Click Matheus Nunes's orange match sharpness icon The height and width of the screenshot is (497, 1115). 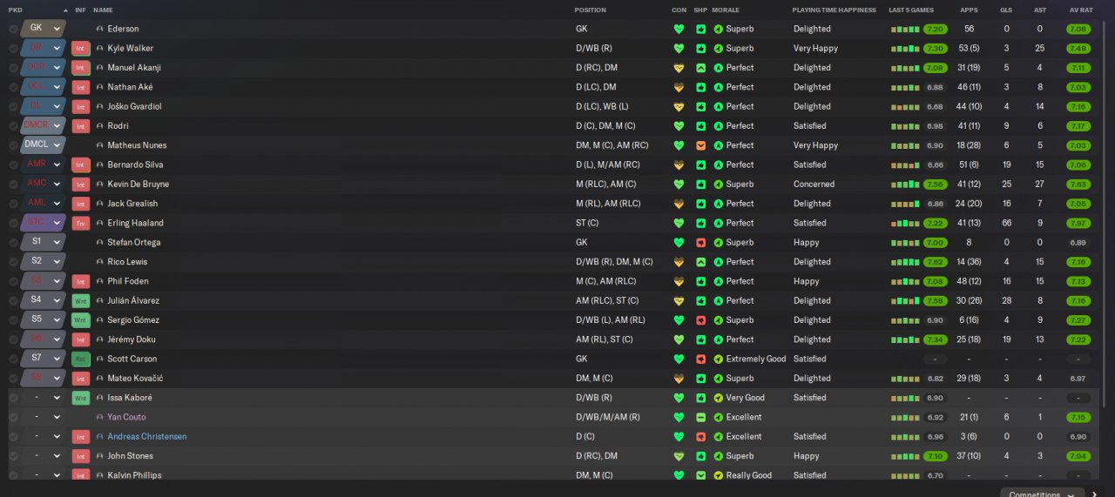(701, 145)
